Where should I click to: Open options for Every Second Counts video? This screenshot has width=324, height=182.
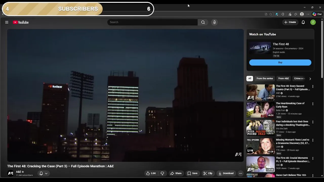coord(313,86)
